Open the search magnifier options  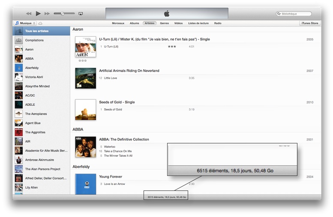tap(279, 14)
